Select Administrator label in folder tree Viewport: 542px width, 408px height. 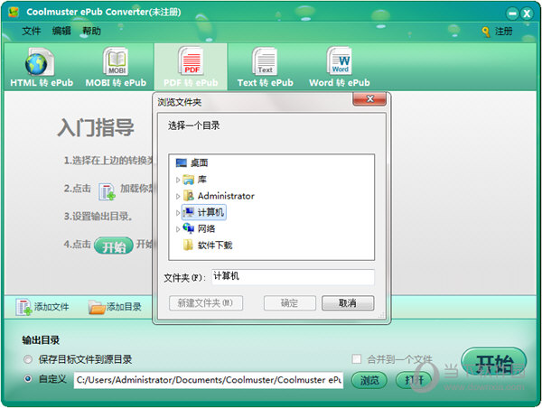[x=226, y=196]
